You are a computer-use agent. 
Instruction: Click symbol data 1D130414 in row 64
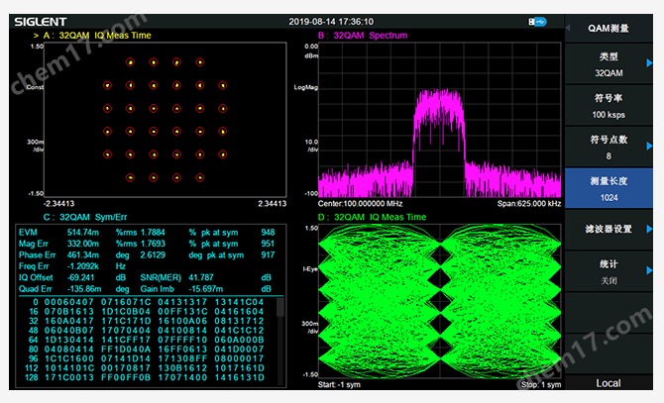69,340
